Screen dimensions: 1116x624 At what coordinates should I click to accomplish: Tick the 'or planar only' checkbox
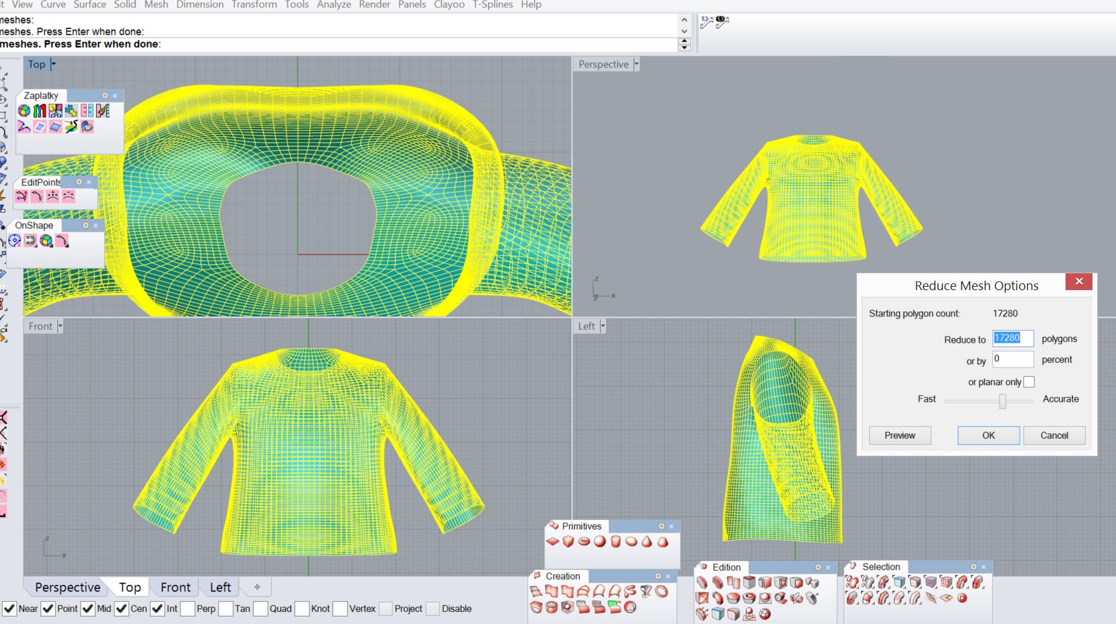[x=1029, y=382]
